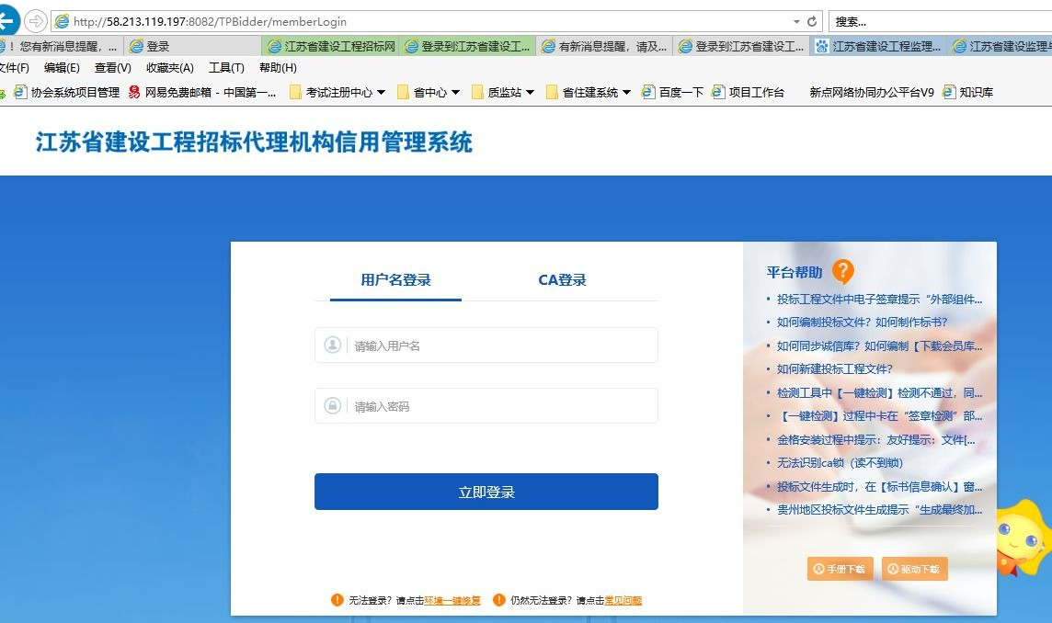
Task: Click the download icon on 手册下载 button
Action: [818, 569]
